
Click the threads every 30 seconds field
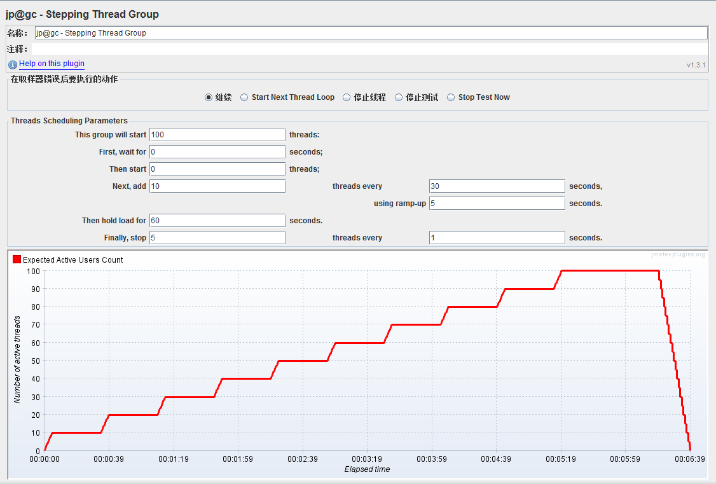pyautogui.click(x=497, y=186)
